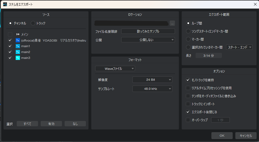The height and width of the screenshot is (142, 259).
Task: Click the (offvocal)勇者 YOASOBI channel name
Action: coord(53,40)
